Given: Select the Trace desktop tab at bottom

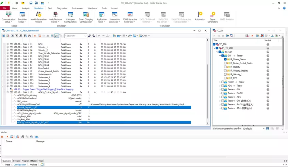Looking at the screenshot, I should [7, 165].
